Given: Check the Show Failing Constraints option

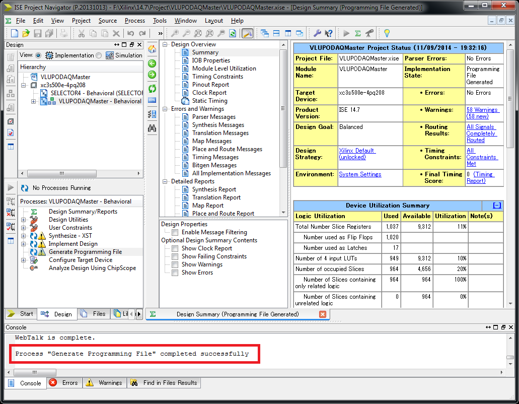Looking at the screenshot, I should point(175,256).
